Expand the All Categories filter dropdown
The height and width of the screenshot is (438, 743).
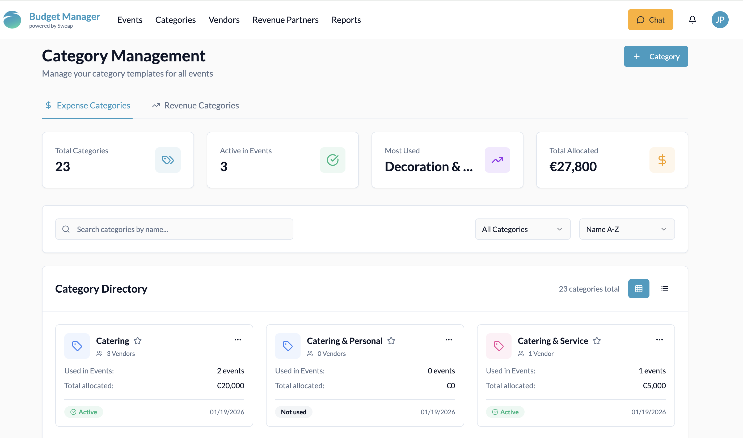click(522, 229)
